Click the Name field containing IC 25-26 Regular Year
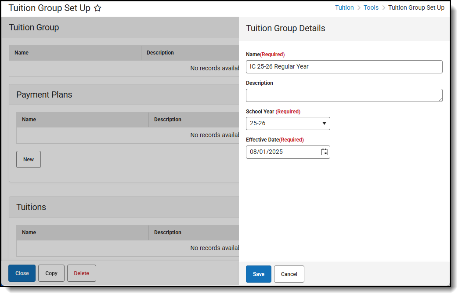The width and height of the screenshot is (462, 298). coord(344,67)
